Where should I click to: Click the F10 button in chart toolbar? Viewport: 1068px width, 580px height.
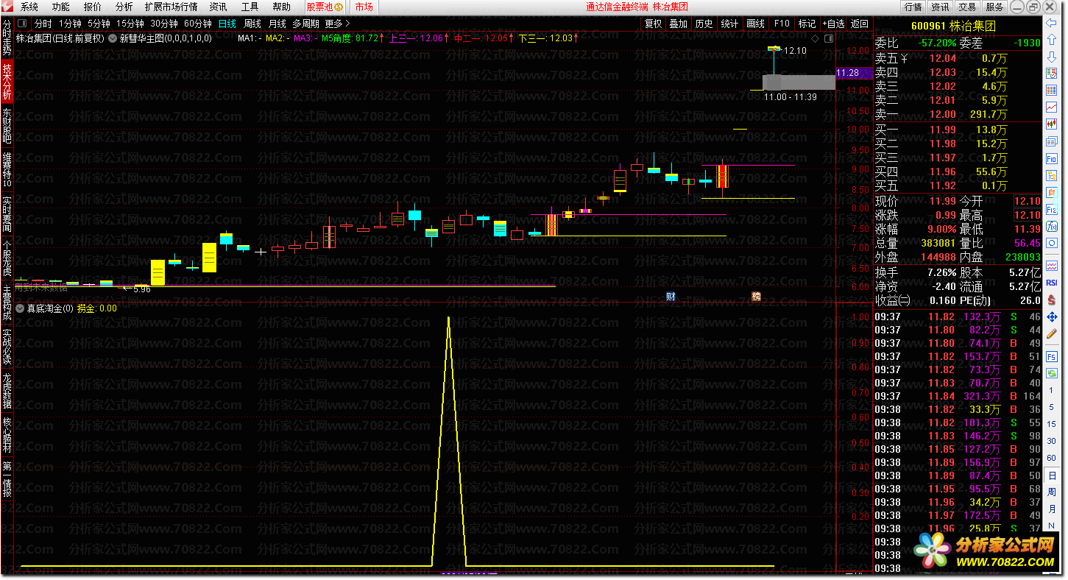coord(782,24)
